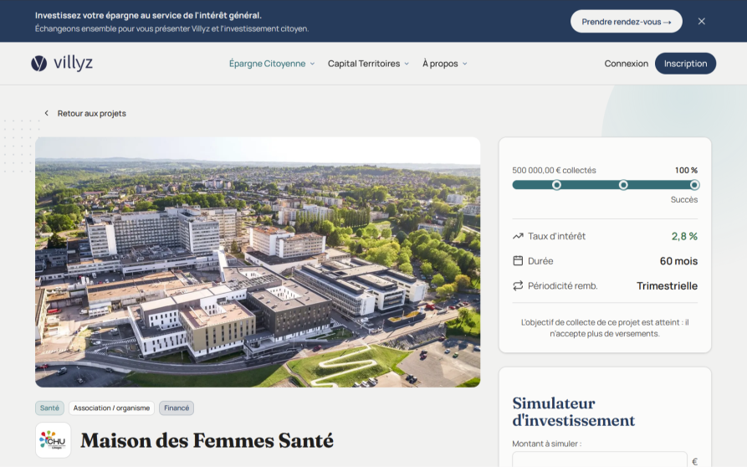Click the first progress bar milestone marker

(x=556, y=185)
